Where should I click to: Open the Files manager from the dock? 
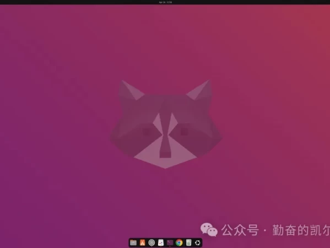pos(133,242)
